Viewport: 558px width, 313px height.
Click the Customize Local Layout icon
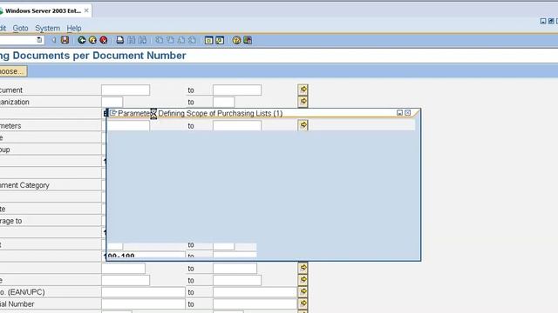pos(248,40)
